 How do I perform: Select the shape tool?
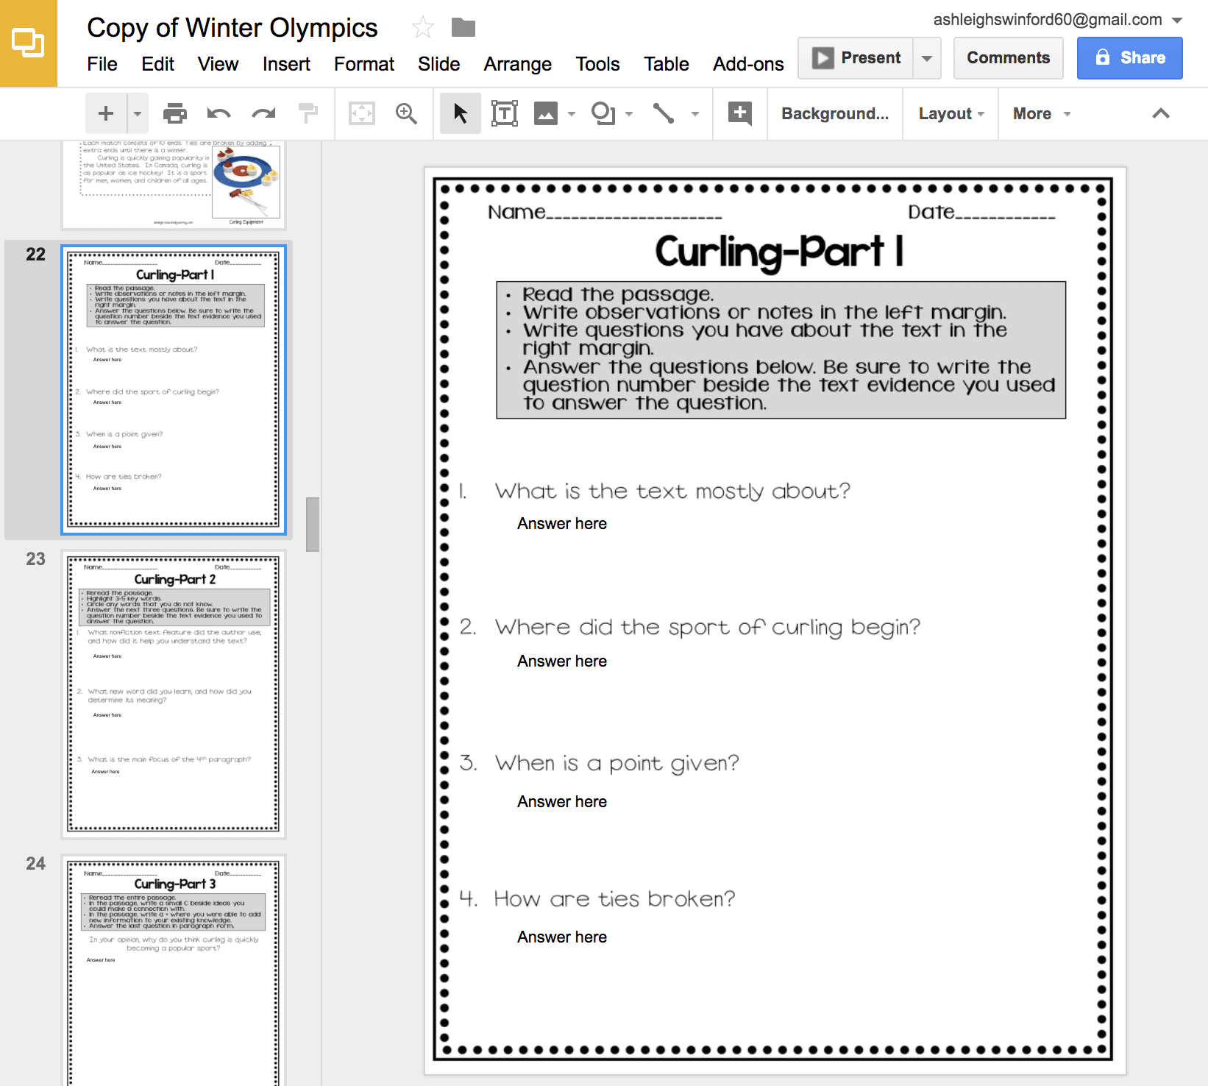click(604, 113)
